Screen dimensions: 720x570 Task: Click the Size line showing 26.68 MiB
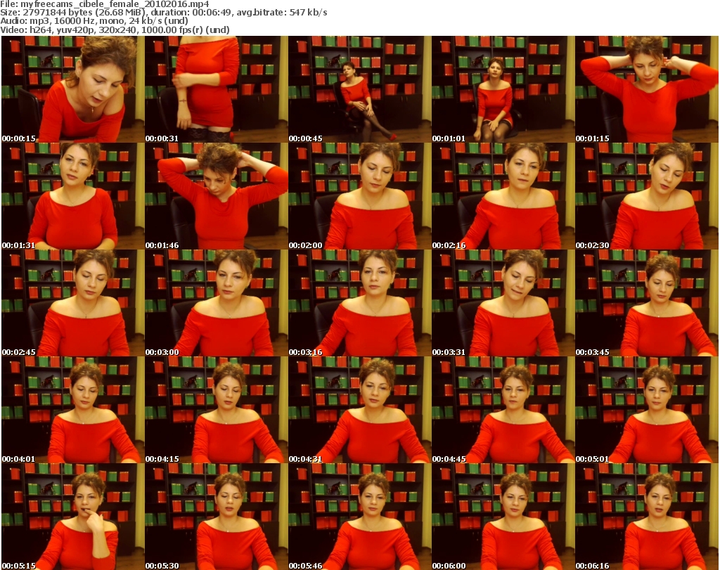click(x=163, y=13)
